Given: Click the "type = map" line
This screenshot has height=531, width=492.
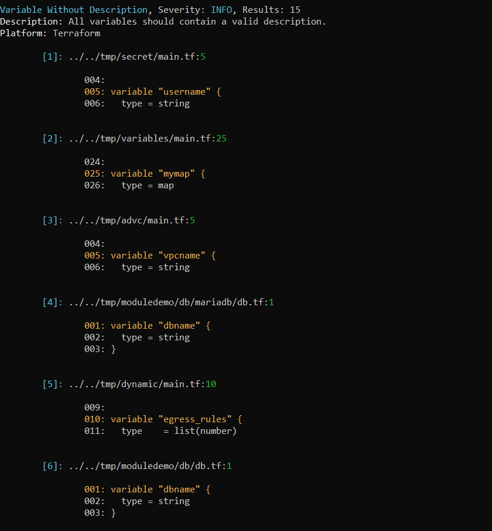Looking at the screenshot, I should click(148, 185).
